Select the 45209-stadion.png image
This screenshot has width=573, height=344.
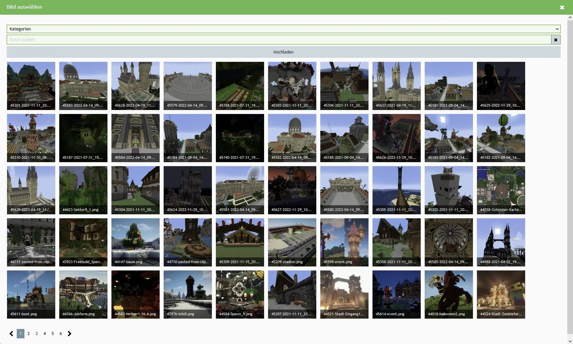(x=292, y=242)
